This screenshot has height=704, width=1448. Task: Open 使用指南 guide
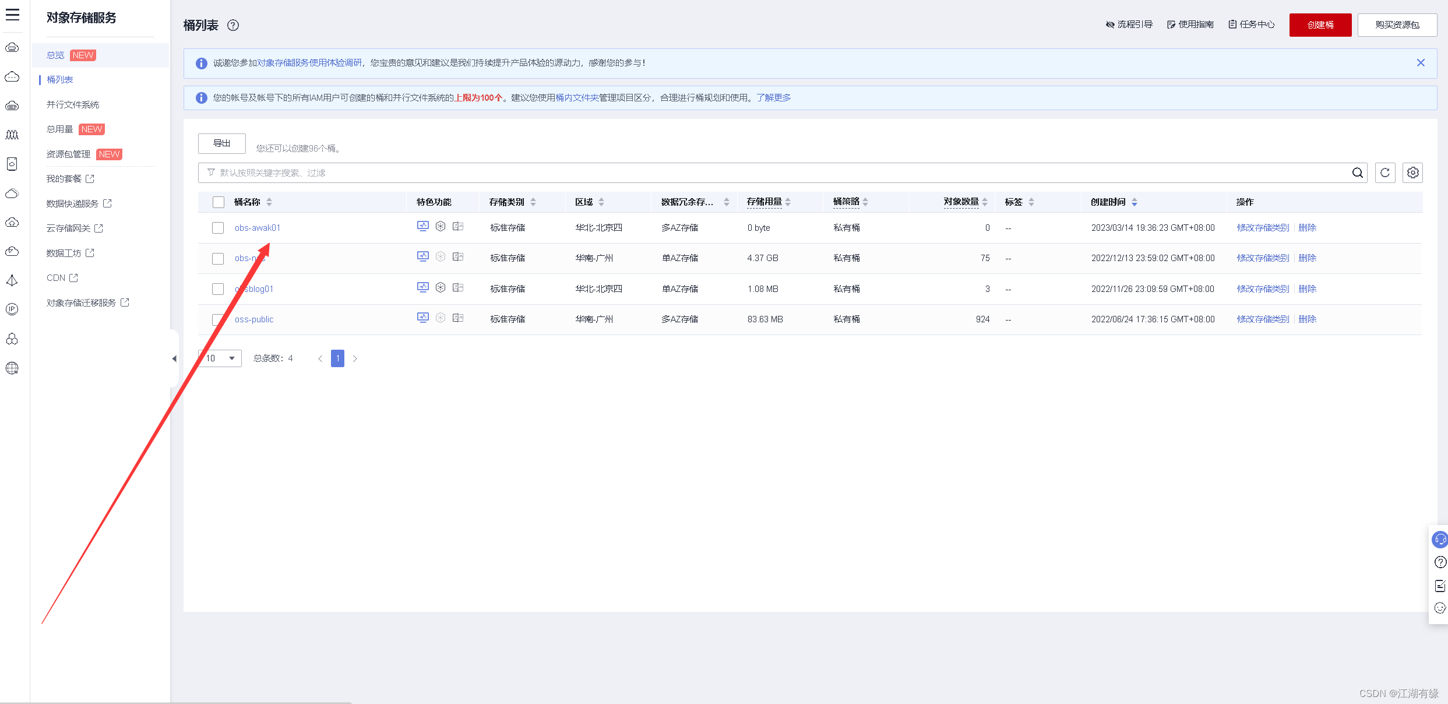(1190, 24)
